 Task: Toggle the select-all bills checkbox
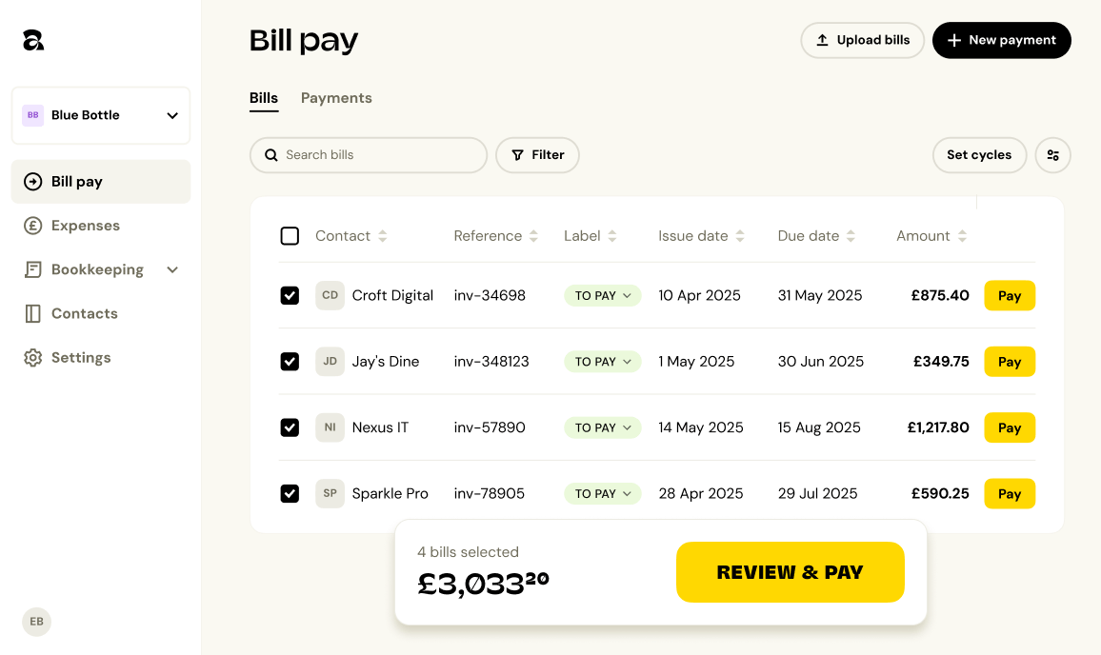coord(290,236)
